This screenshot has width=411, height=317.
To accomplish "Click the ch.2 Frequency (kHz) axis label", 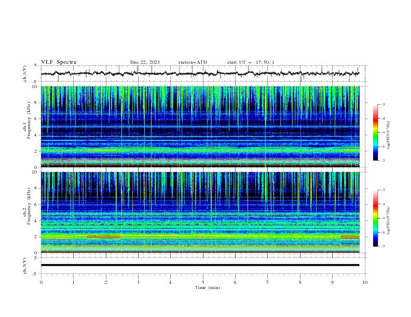I will [x=27, y=206].
